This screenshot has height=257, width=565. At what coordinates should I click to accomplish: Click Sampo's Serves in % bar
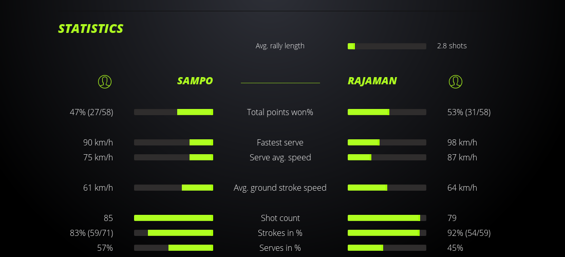pyautogui.click(x=174, y=248)
